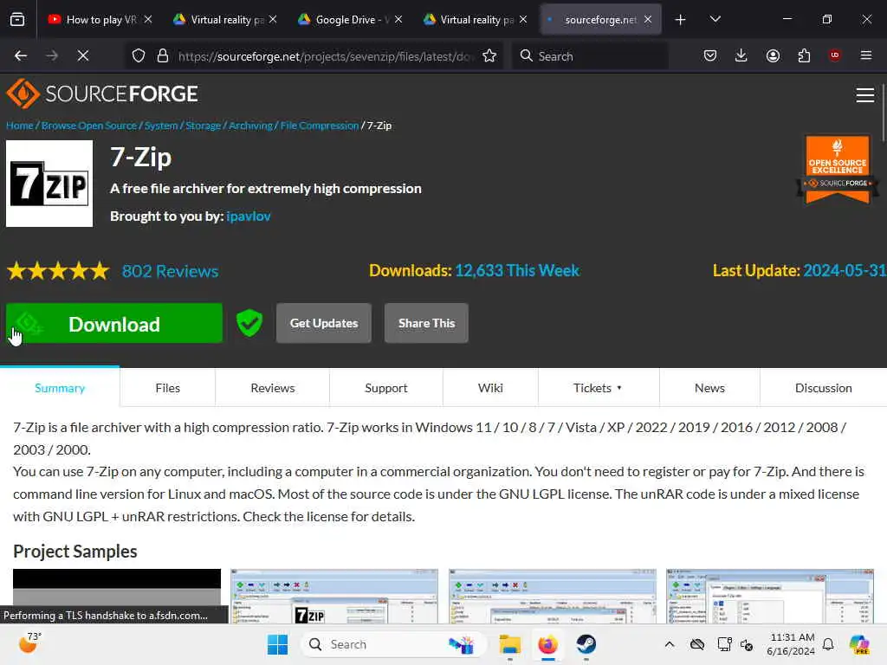
Task: Show hidden system tray icons
Action: [x=670, y=644]
